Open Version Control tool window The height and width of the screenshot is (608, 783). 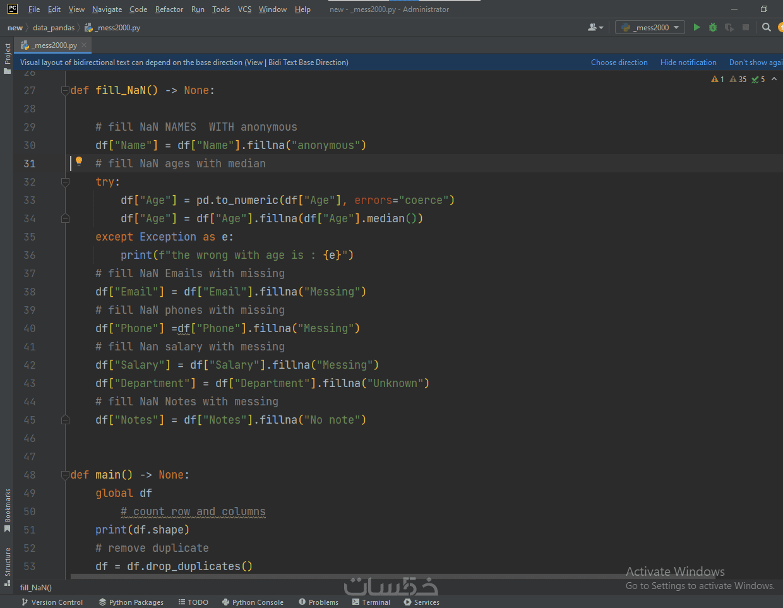click(52, 602)
